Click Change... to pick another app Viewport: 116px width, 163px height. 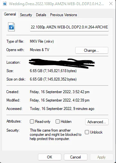92,50
